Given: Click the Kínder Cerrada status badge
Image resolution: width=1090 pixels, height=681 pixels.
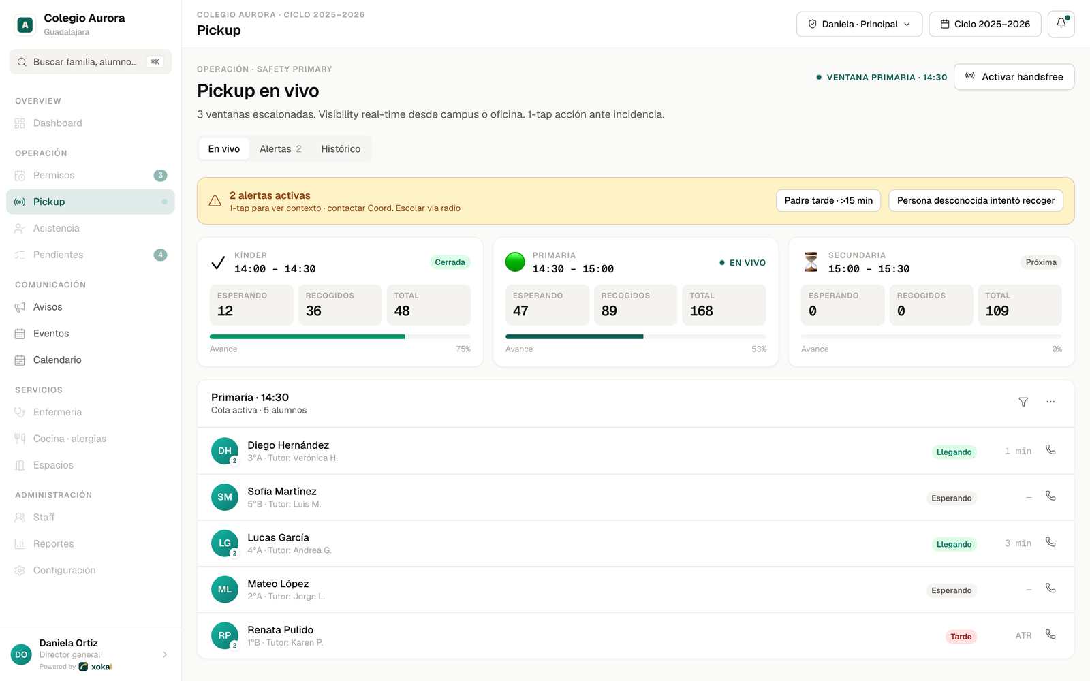Looking at the screenshot, I should coord(450,262).
